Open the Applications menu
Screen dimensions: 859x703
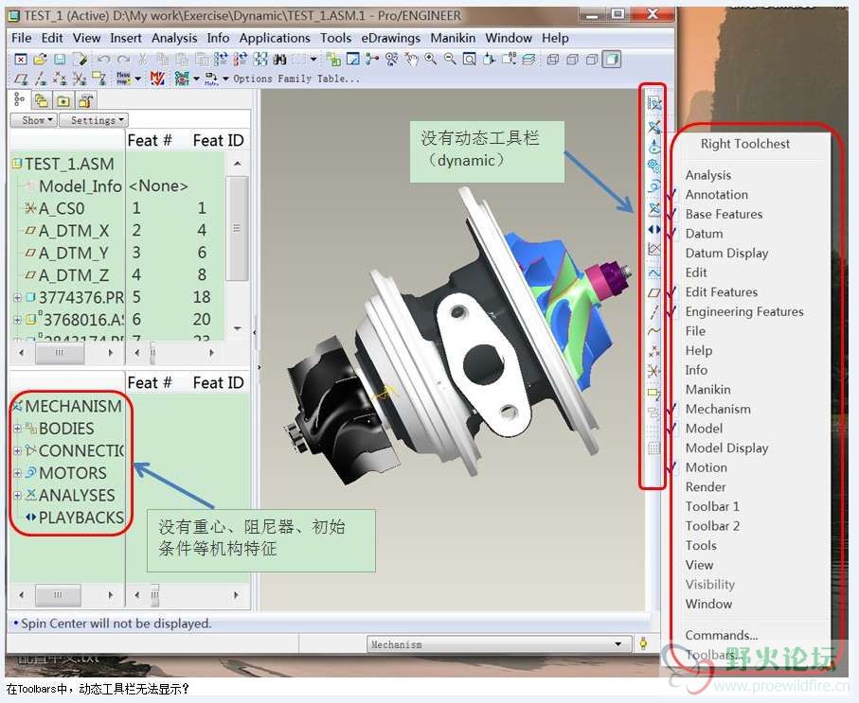tap(275, 38)
